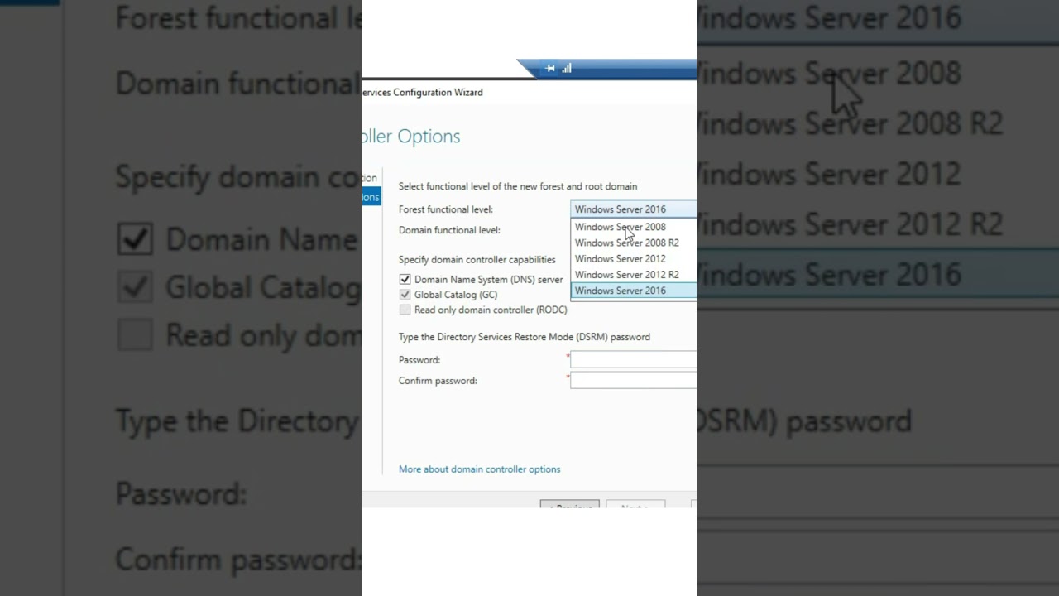
Task: Choose Windows Server 2012 R2 in center wizard list
Action: coord(633,275)
